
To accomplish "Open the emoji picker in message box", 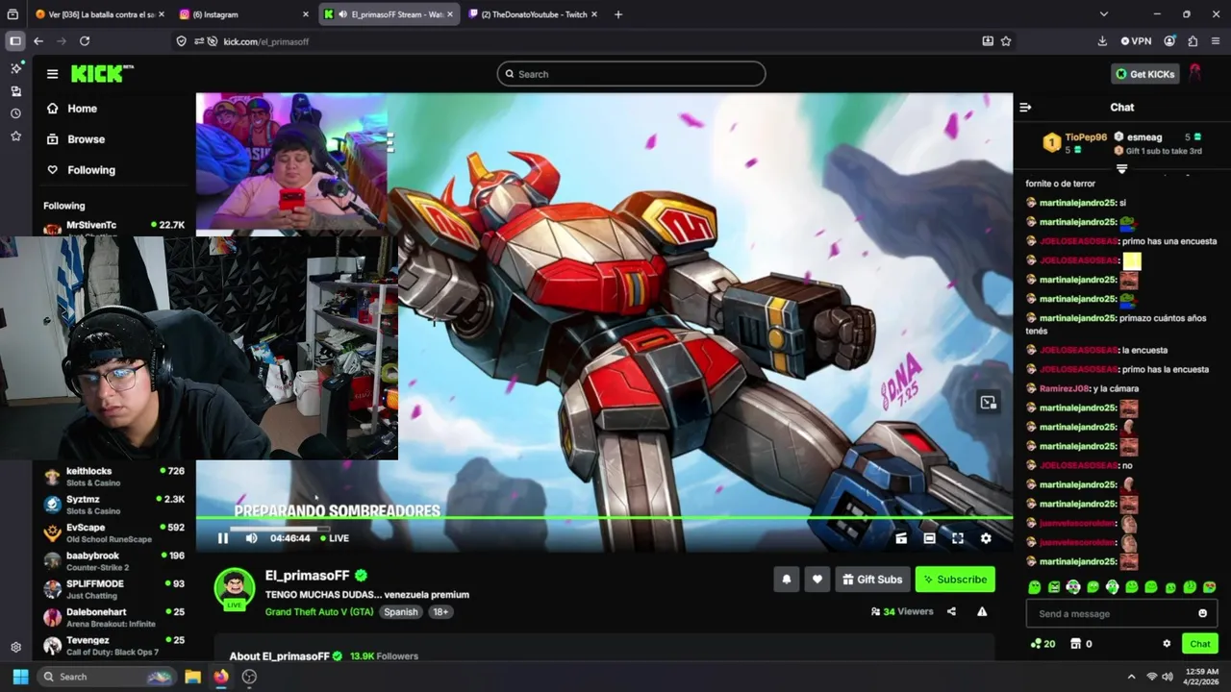I will [x=1202, y=613].
